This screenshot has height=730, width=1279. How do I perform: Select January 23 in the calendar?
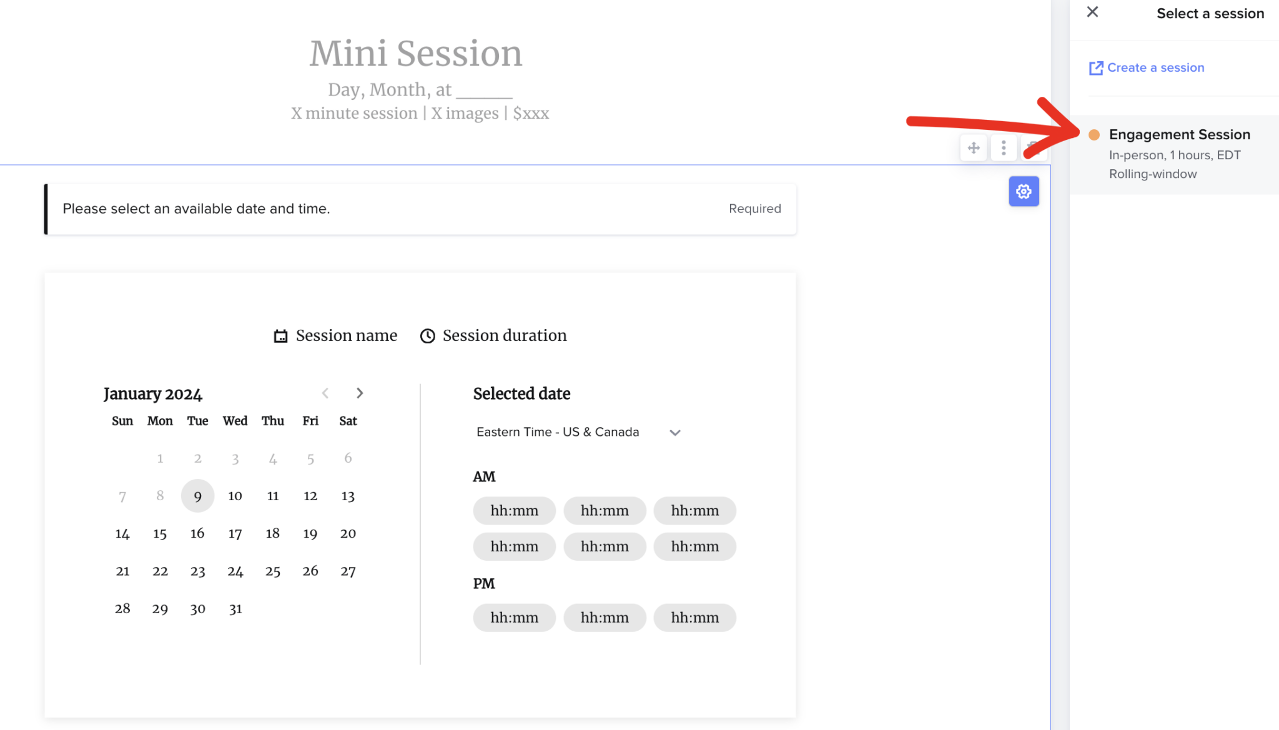tap(197, 571)
